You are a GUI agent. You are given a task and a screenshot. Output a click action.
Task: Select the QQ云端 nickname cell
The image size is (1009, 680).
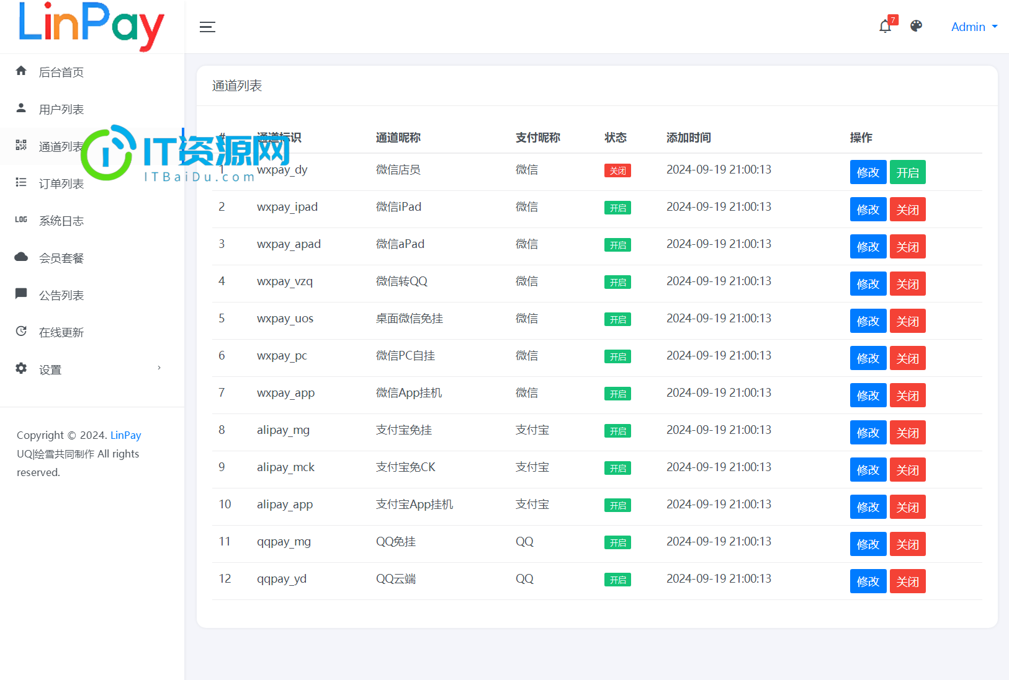pos(396,579)
